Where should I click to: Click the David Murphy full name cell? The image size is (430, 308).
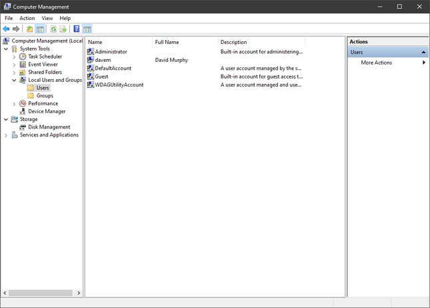171,60
